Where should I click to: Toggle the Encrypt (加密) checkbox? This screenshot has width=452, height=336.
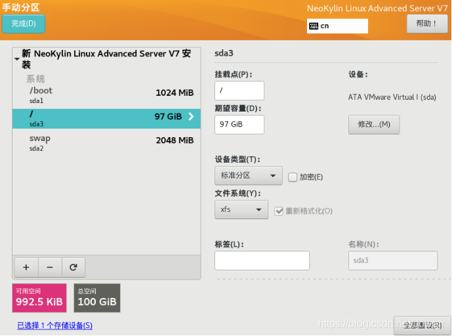pos(293,177)
